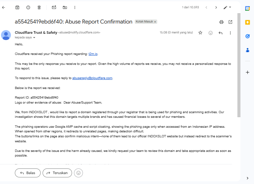Archive this email
This screenshot has height=184, width=254.
pos(18,7)
